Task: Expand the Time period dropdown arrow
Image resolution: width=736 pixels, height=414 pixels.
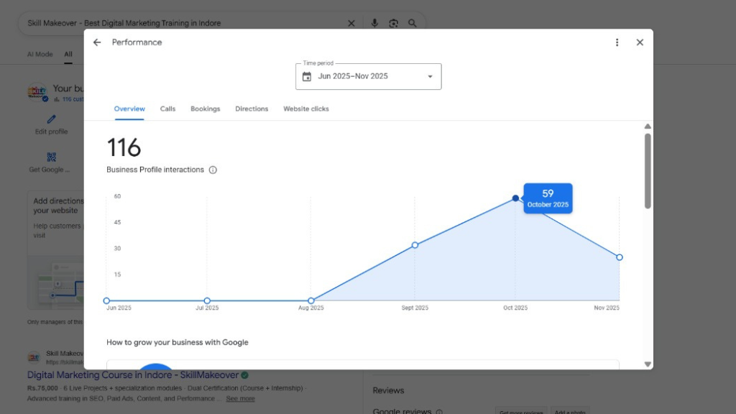Action: coord(430,77)
